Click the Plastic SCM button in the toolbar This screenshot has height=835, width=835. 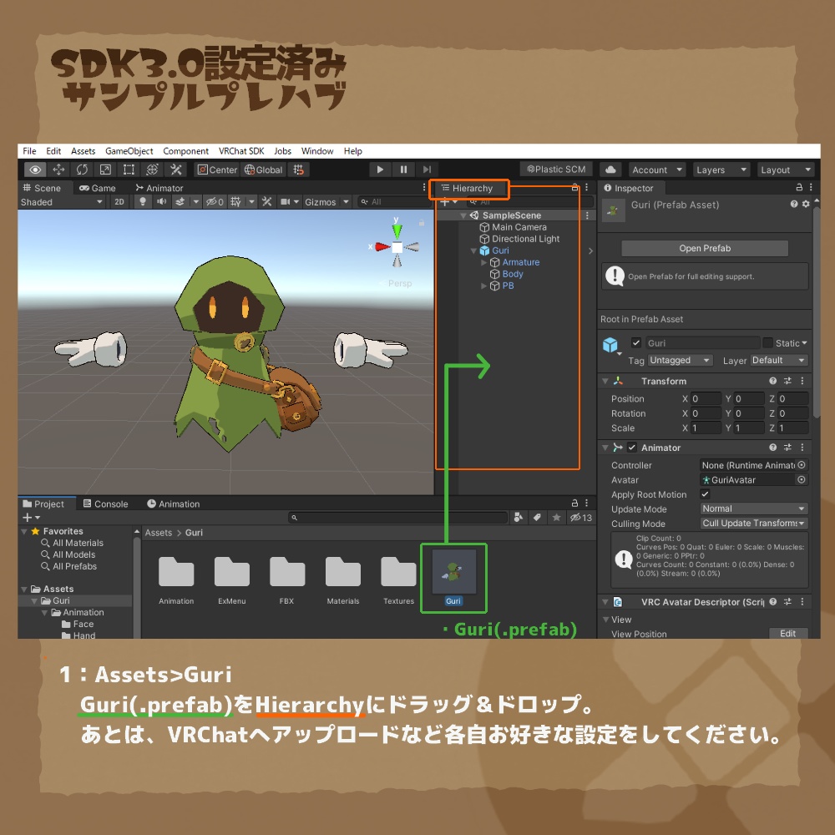tap(556, 169)
